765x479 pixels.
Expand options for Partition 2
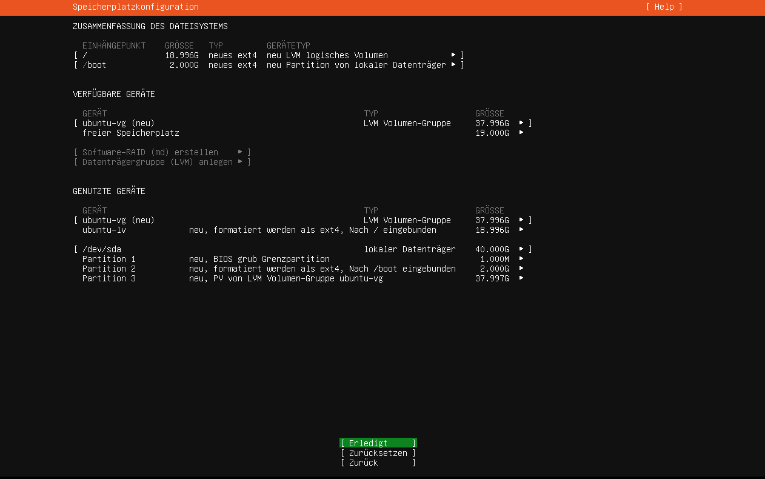523,268
